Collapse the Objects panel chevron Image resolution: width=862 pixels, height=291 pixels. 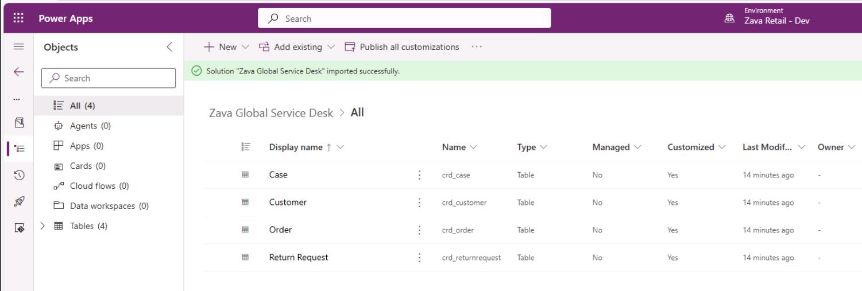point(169,47)
